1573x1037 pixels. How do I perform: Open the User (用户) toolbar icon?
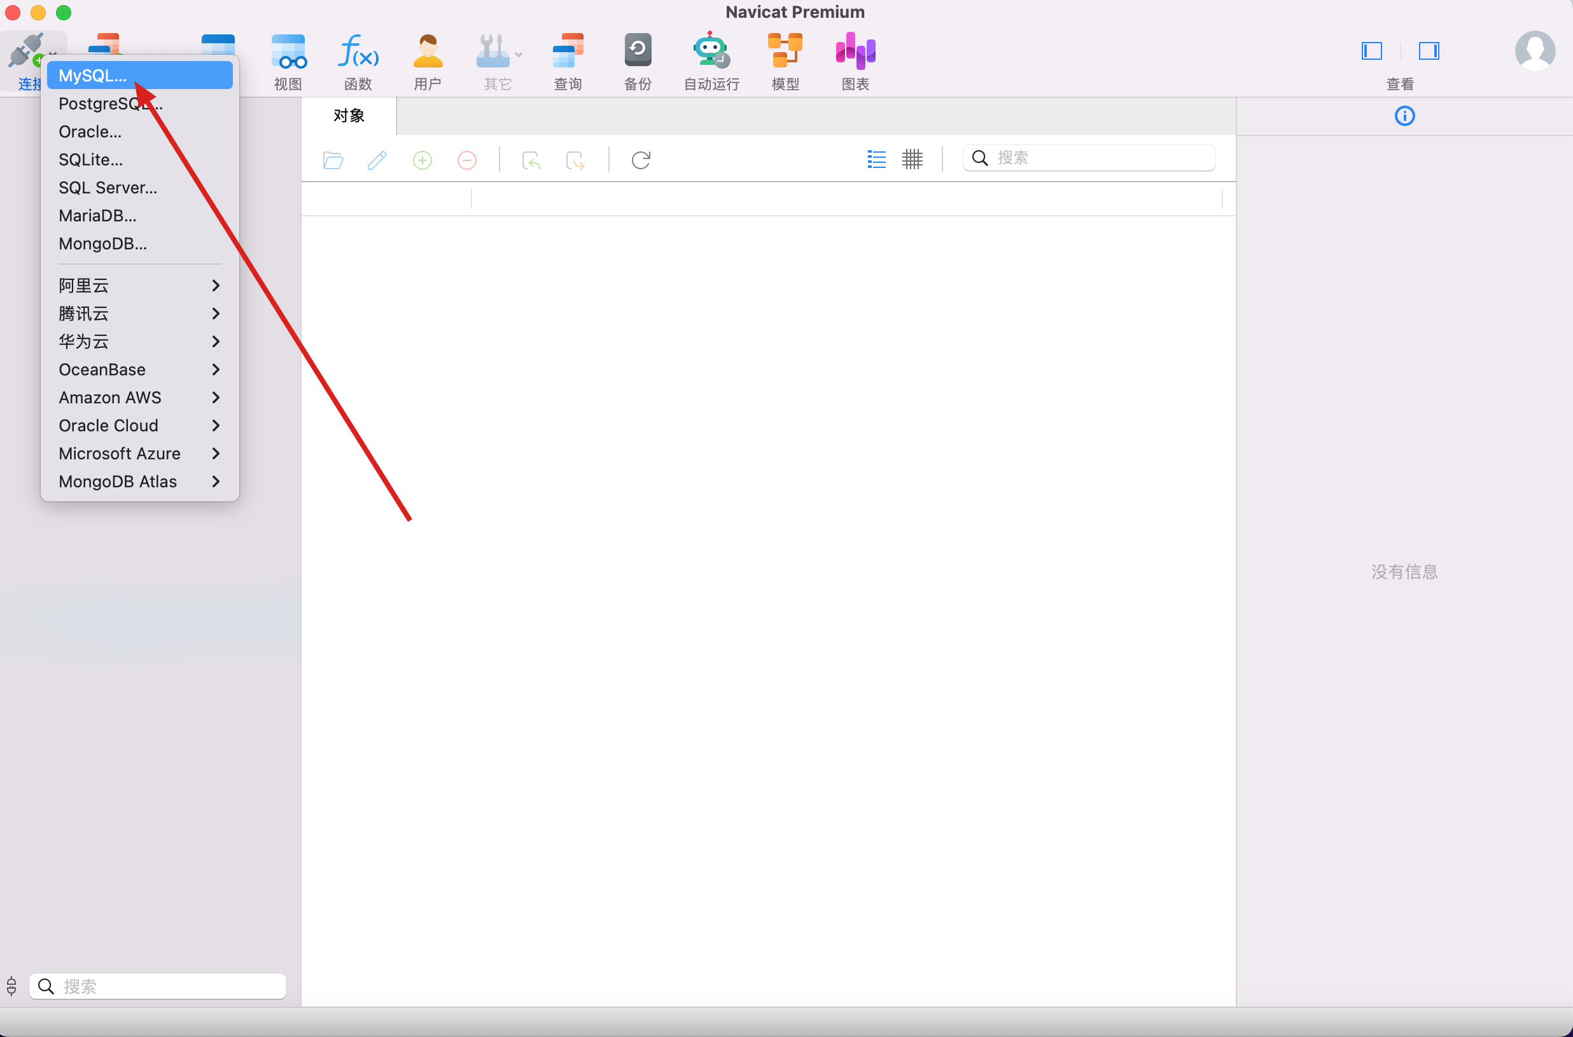tap(428, 51)
